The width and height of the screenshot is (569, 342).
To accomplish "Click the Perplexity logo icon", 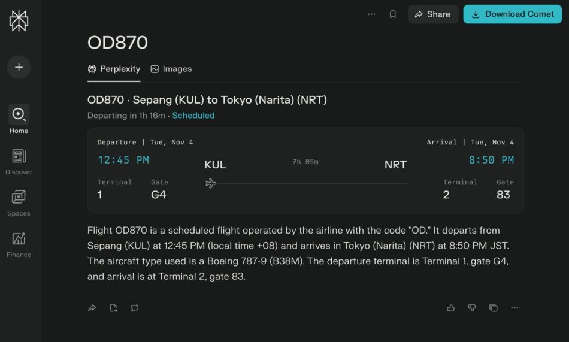I will (19, 21).
